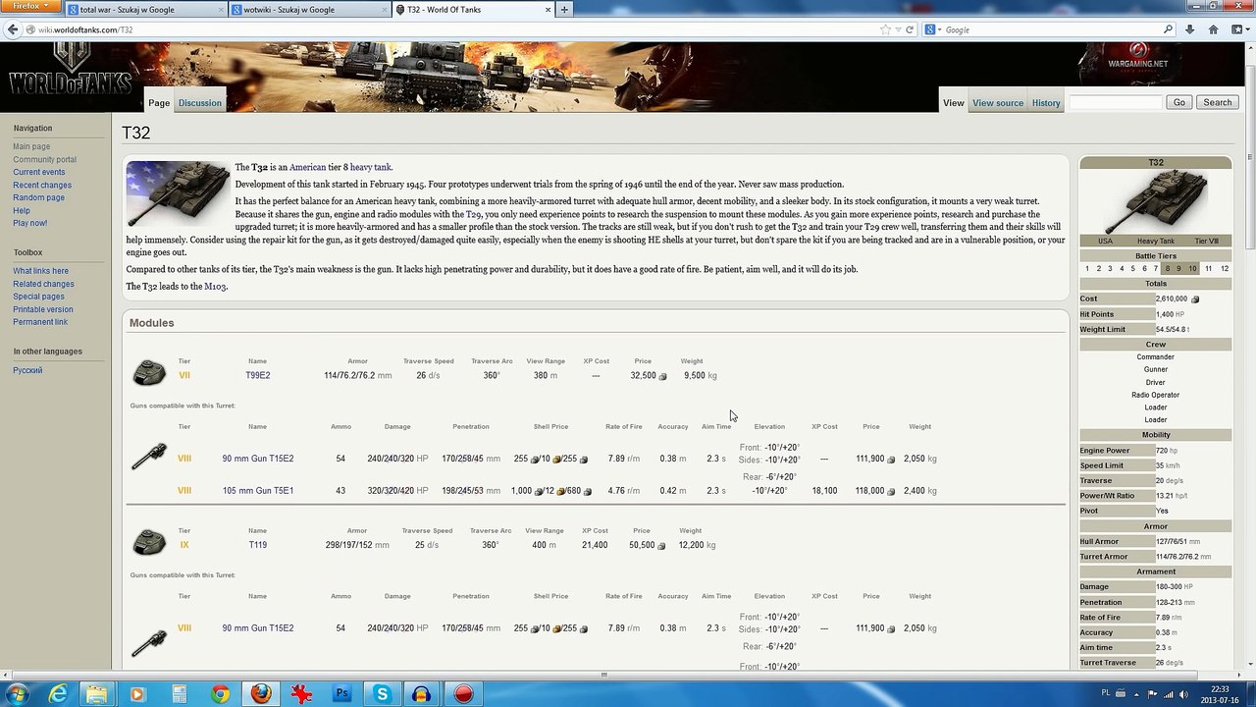Open the History tab
Viewport: 1256px width, 707px height.
click(1046, 103)
